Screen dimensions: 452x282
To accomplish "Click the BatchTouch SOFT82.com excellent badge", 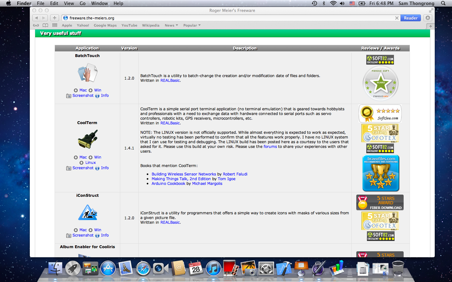I will [380, 60].
